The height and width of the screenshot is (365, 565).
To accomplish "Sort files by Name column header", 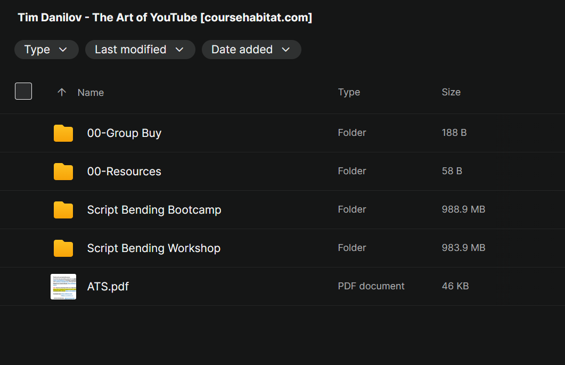I will (x=91, y=93).
